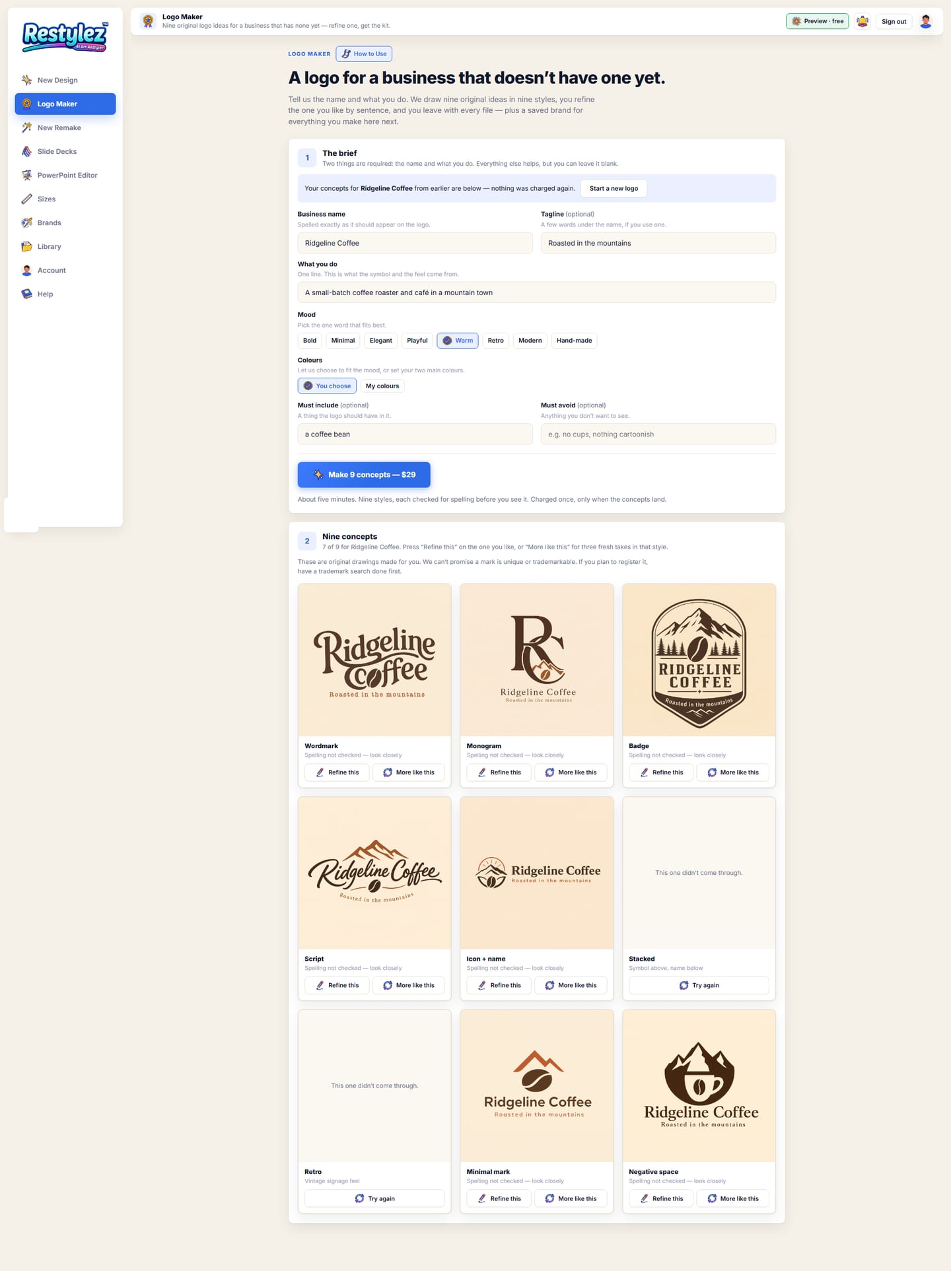Click the Must avoid input field
The height and width of the screenshot is (1271, 951).
point(658,434)
